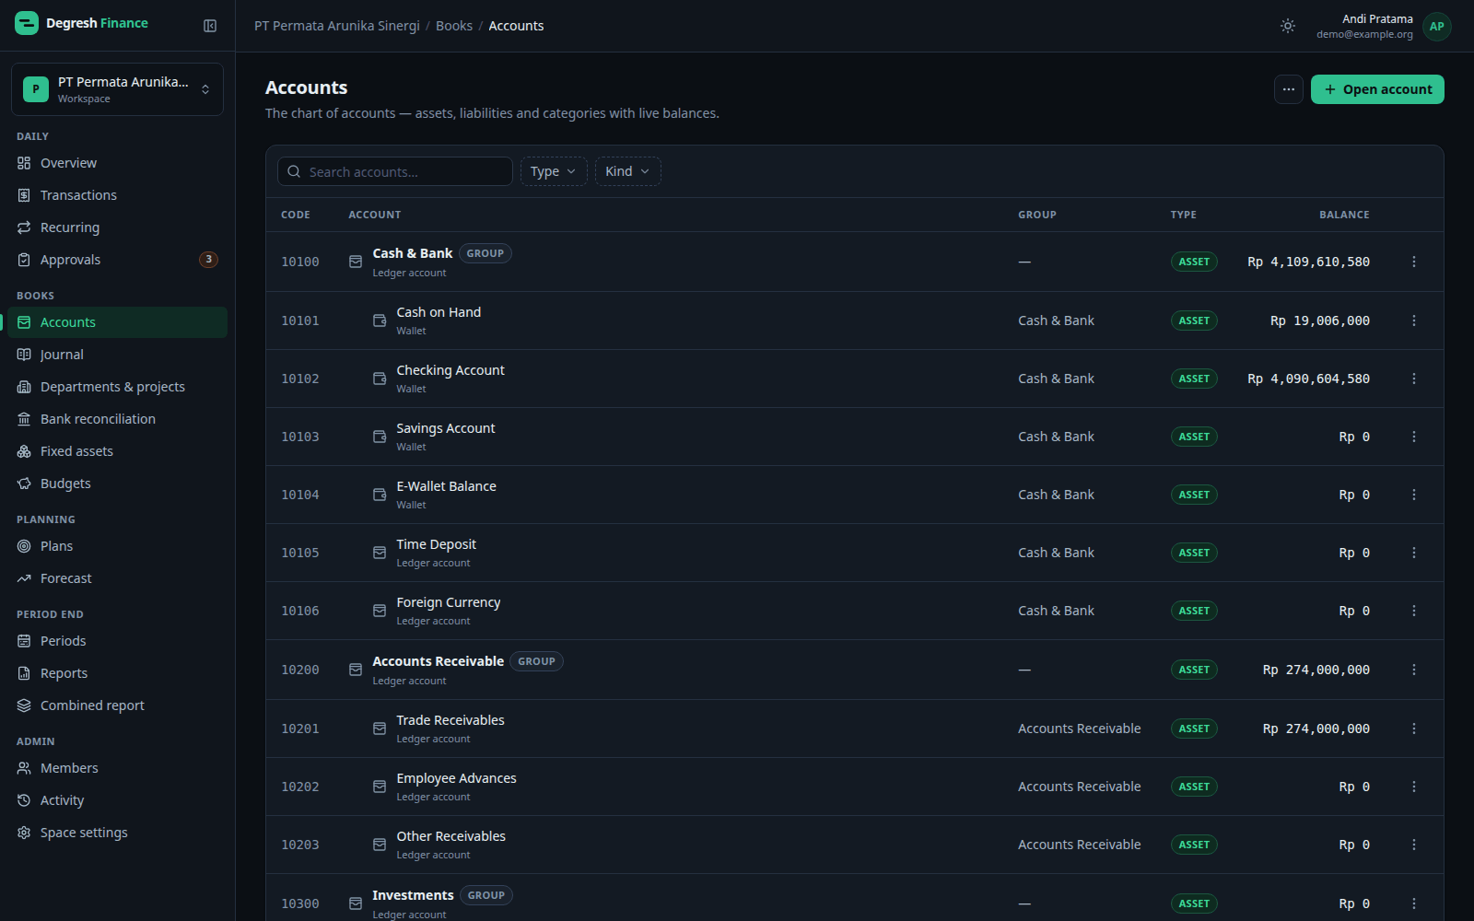
Task: Toggle the light/dark theme sun icon
Action: click(x=1288, y=26)
